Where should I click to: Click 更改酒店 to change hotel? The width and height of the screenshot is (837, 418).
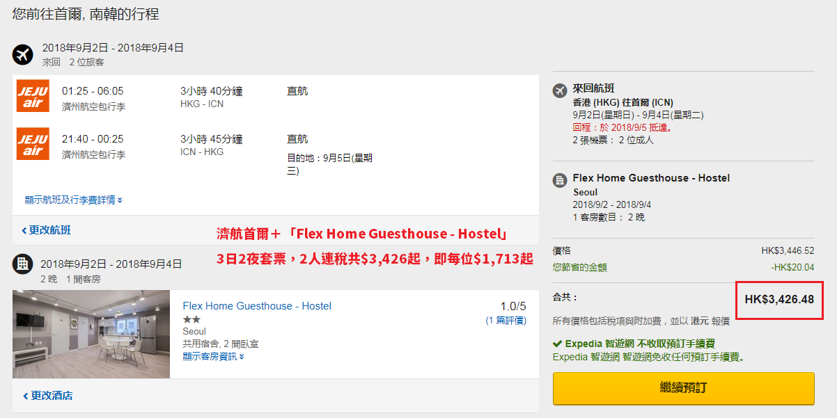(x=47, y=396)
